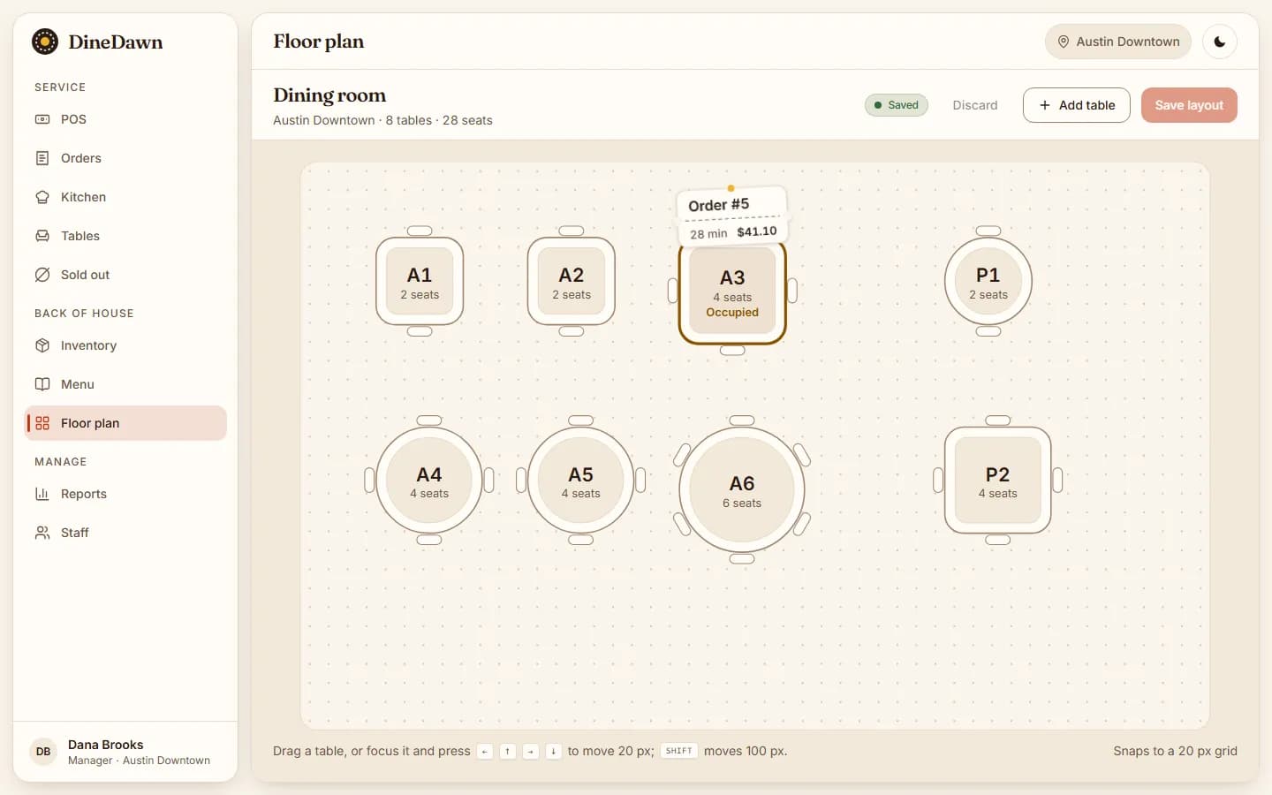Select the 6-seat table A6
The height and width of the screenshot is (795, 1272).
[x=742, y=490]
